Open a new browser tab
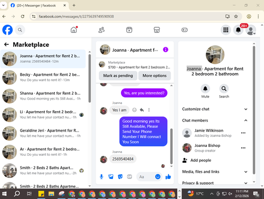The width and height of the screenshot is (264, 199). pyautogui.click(x=74, y=5)
